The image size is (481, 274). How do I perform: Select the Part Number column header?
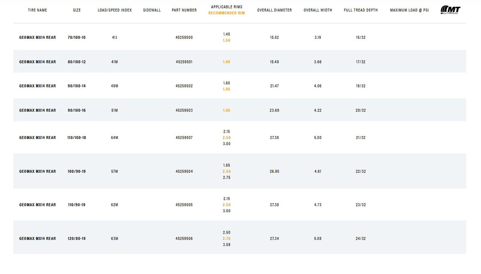[184, 10]
